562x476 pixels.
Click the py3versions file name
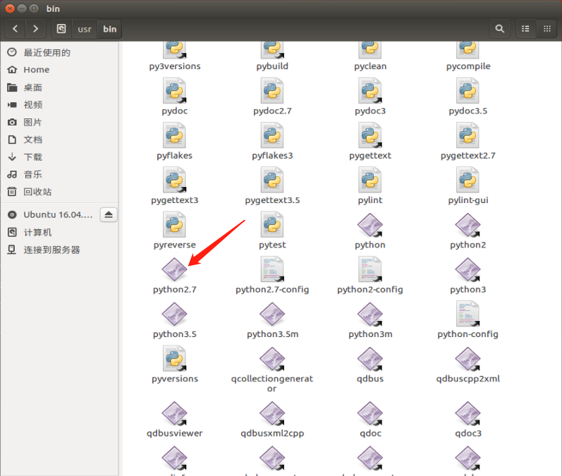click(x=175, y=66)
